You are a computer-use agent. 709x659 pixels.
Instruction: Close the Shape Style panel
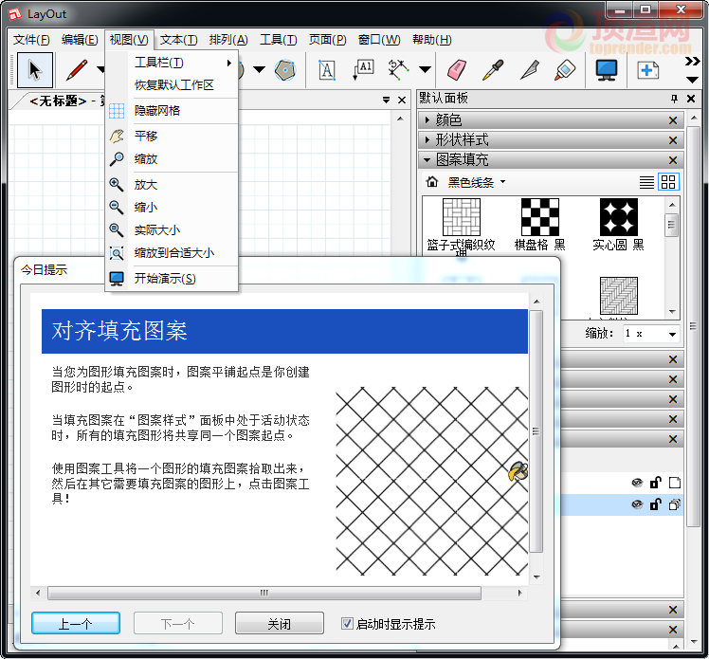click(x=673, y=140)
